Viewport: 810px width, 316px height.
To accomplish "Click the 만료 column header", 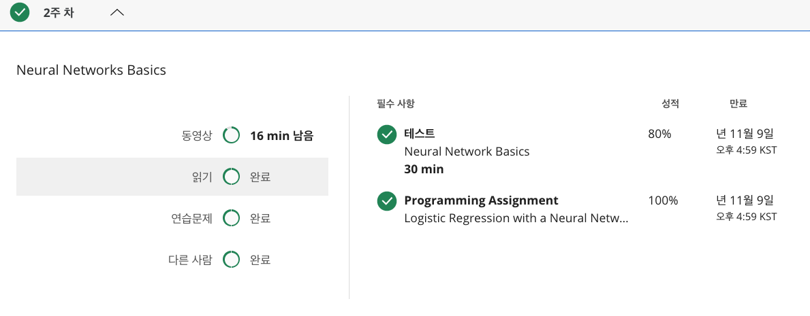I will (738, 103).
